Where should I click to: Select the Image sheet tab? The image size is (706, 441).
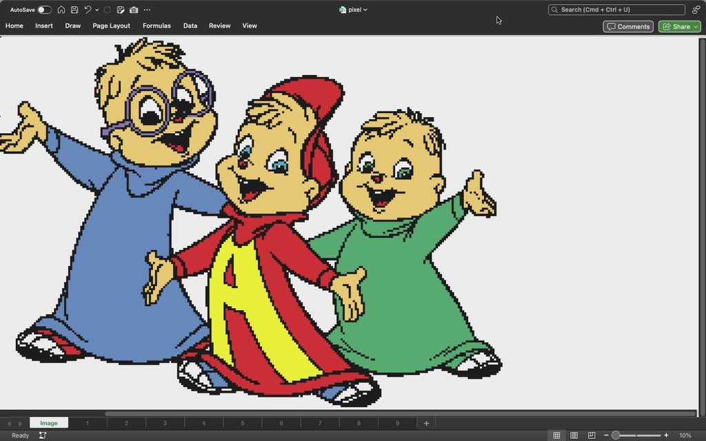tap(48, 422)
